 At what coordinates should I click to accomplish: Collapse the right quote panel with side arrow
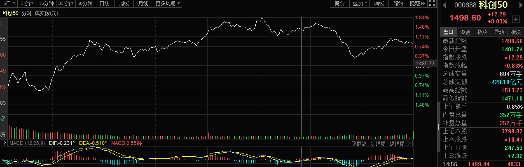(438, 127)
